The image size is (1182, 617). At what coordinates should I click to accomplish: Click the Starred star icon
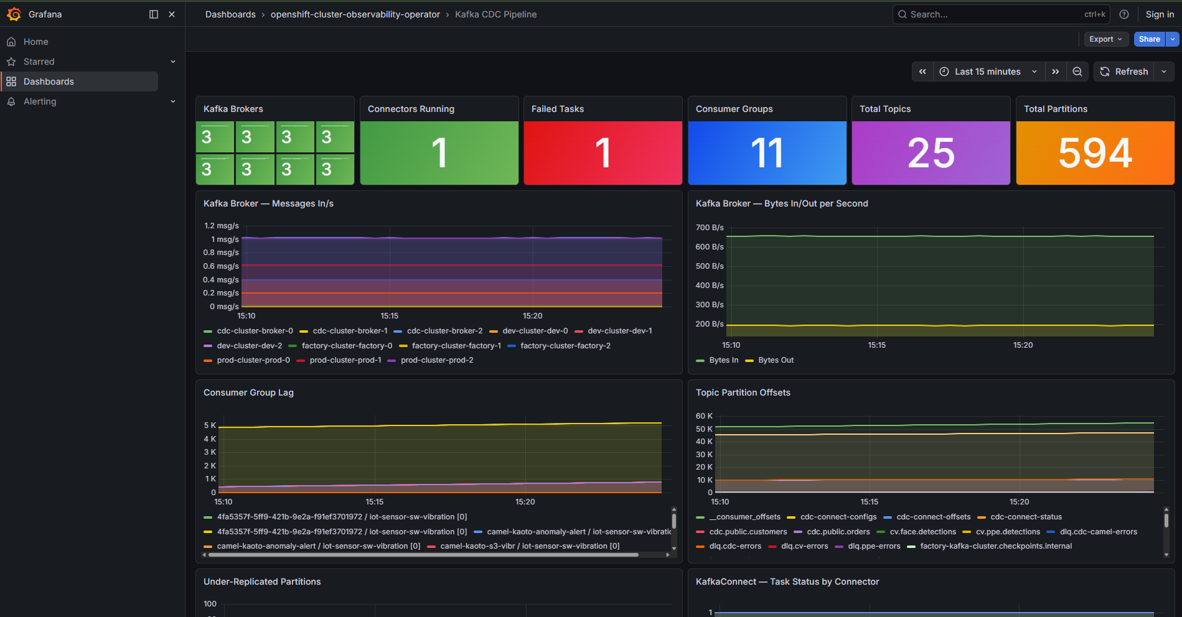[x=11, y=62]
